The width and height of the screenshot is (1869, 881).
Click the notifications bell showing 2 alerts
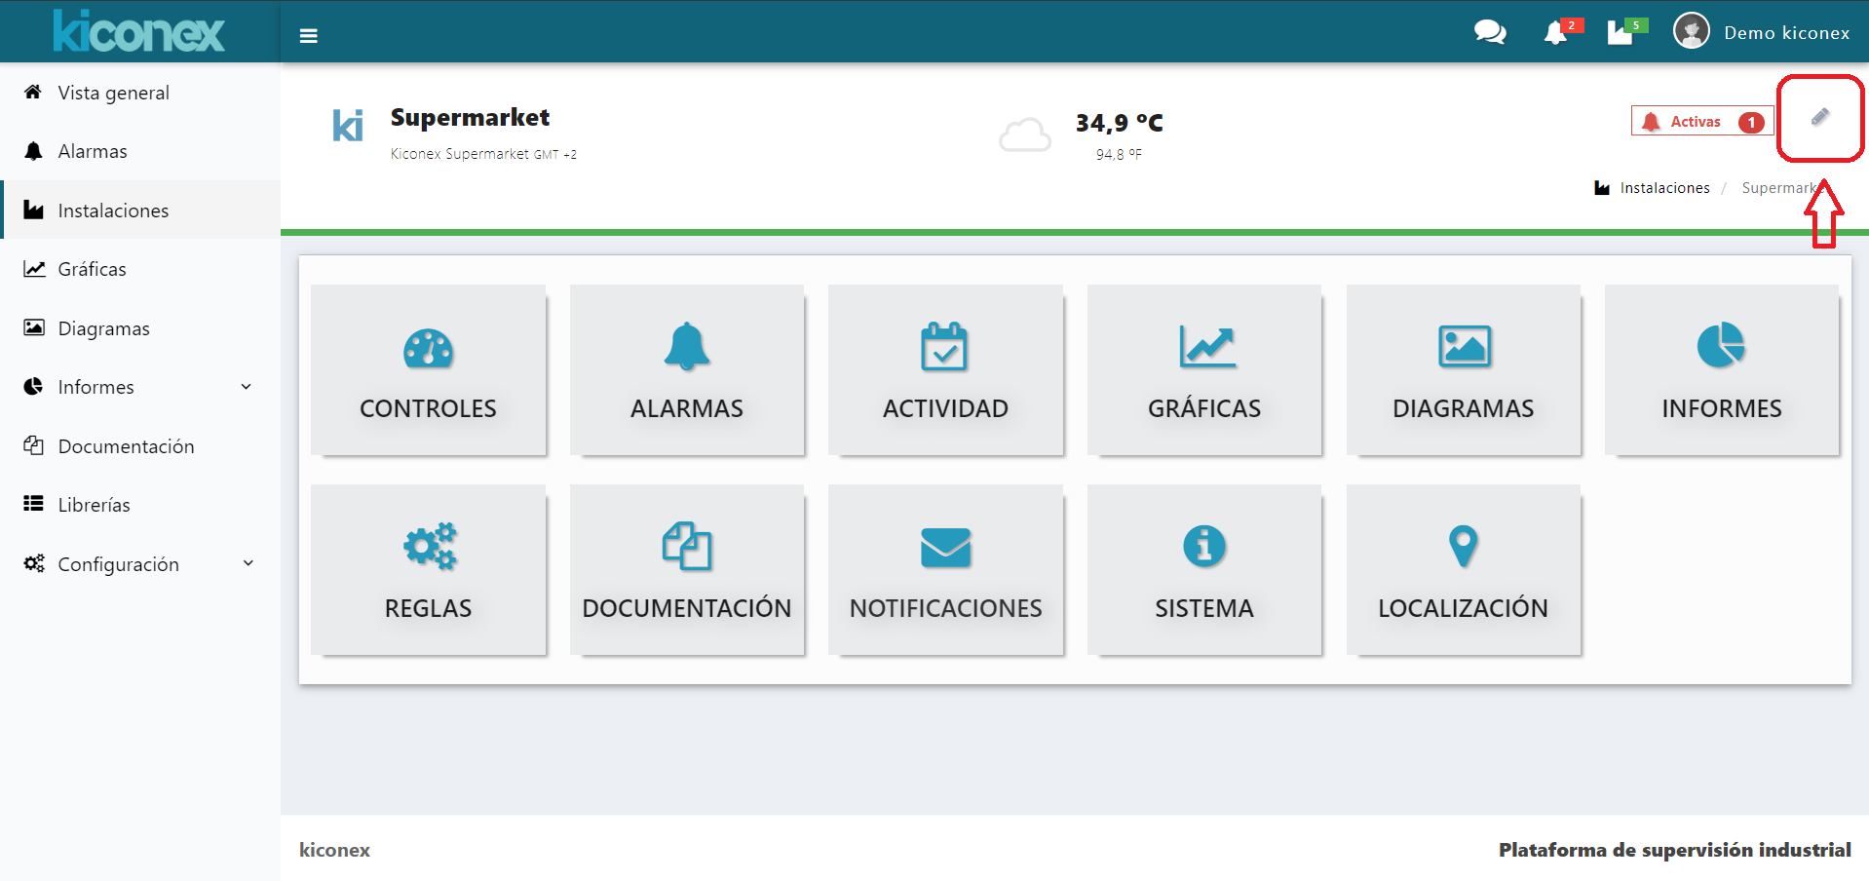[1556, 32]
